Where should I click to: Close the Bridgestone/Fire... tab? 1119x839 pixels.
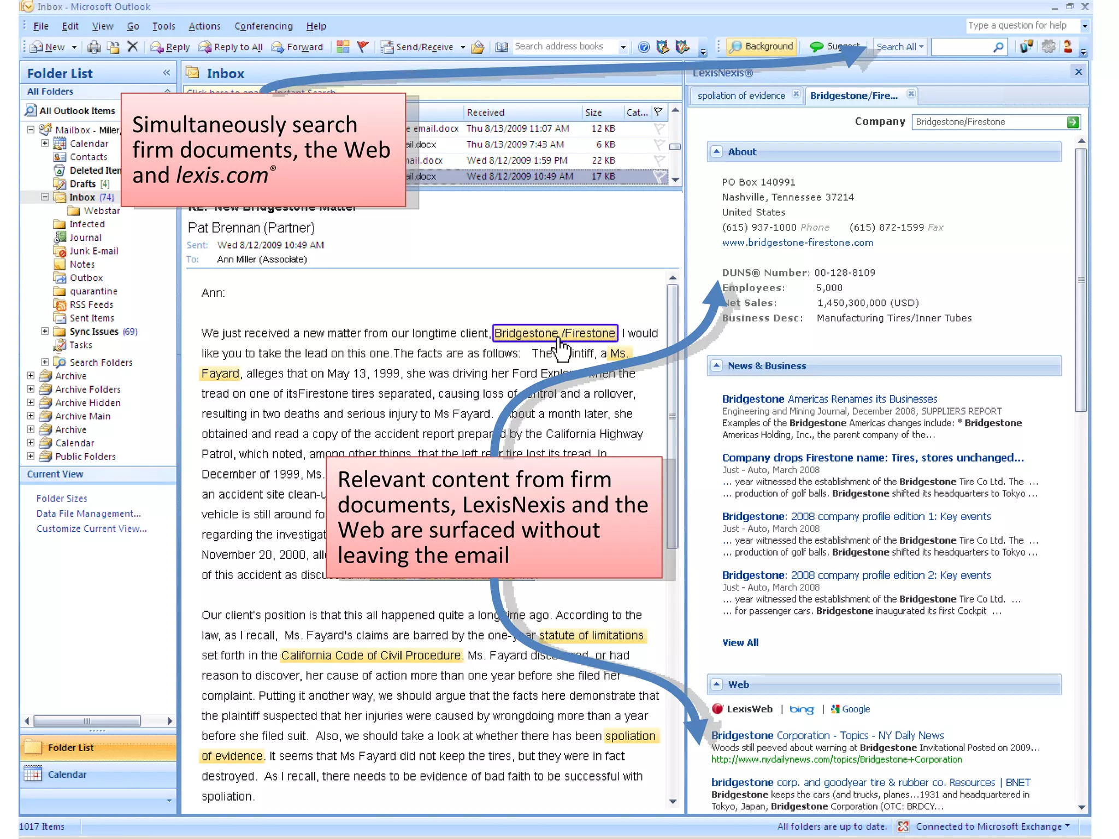pyautogui.click(x=911, y=94)
